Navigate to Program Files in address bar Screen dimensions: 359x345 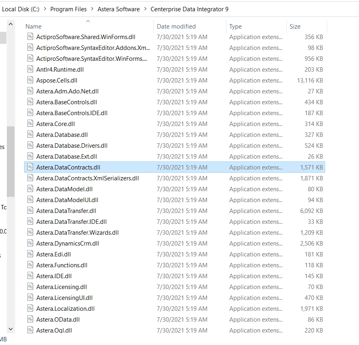click(x=68, y=9)
